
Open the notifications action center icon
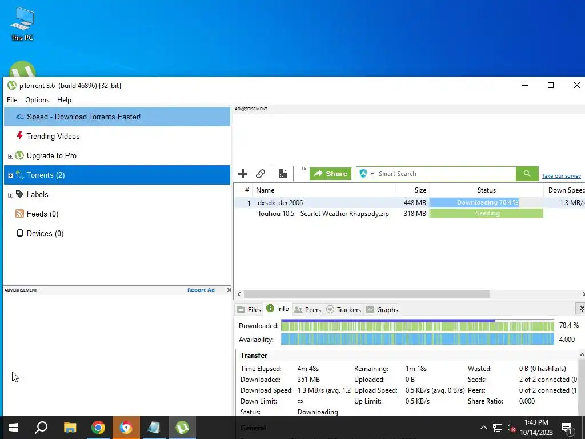(567, 428)
